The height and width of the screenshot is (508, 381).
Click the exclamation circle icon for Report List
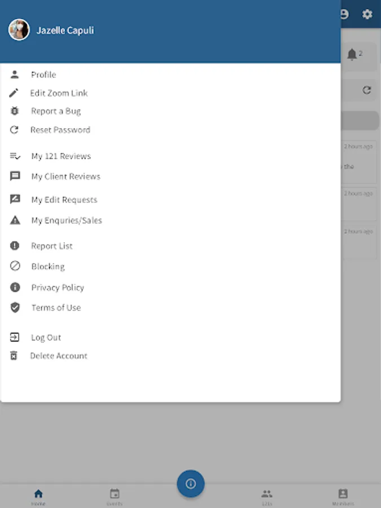15,246
